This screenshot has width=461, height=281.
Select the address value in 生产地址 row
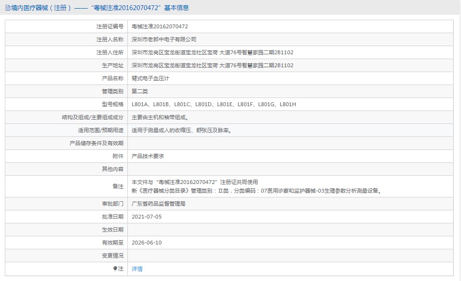pos(212,65)
